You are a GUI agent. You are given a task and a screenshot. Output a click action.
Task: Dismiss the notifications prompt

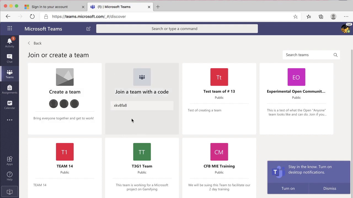click(330, 188)
